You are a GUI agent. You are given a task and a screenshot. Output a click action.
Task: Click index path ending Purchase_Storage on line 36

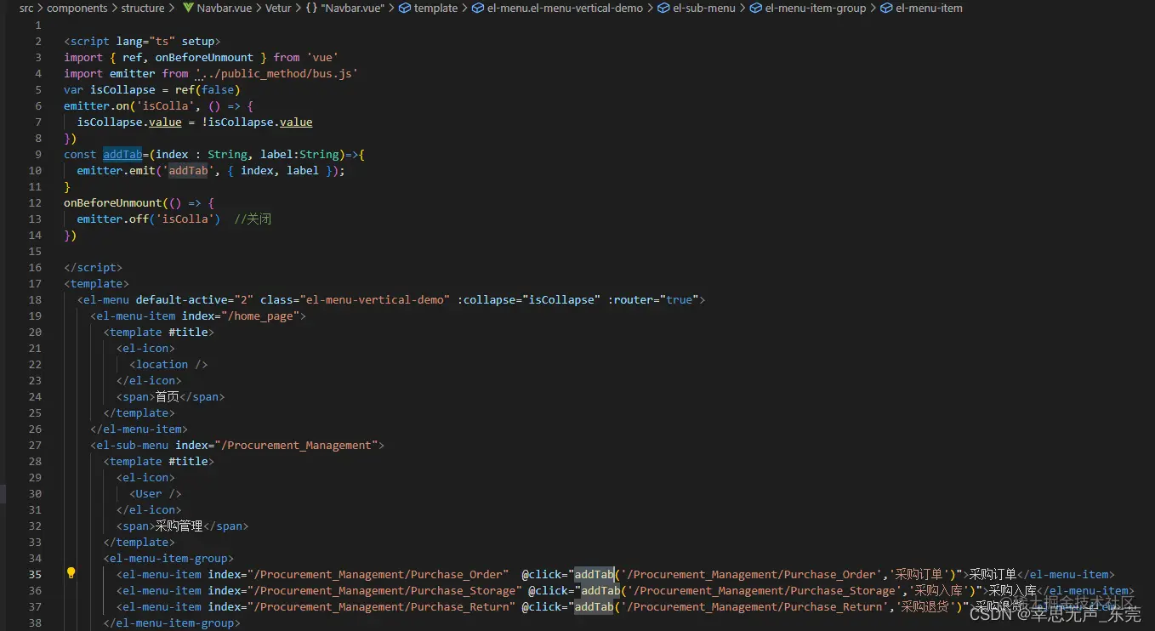(365, 590)
